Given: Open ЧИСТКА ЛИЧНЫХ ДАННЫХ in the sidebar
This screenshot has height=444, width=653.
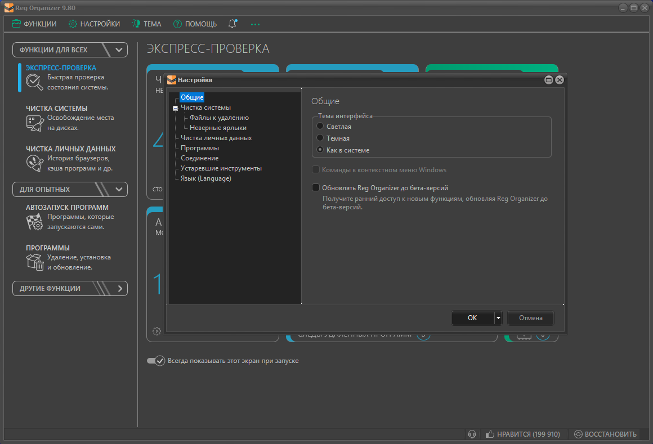Looking at the screenshot, I should (71, 149).
